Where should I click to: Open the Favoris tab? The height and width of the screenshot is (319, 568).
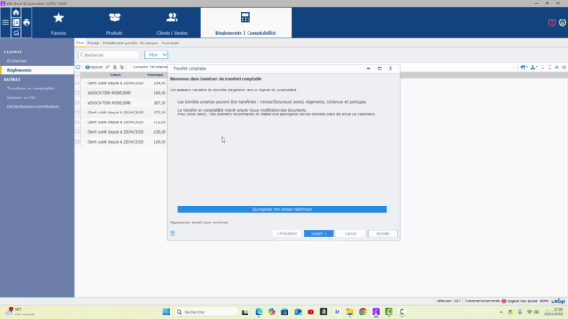59,24
